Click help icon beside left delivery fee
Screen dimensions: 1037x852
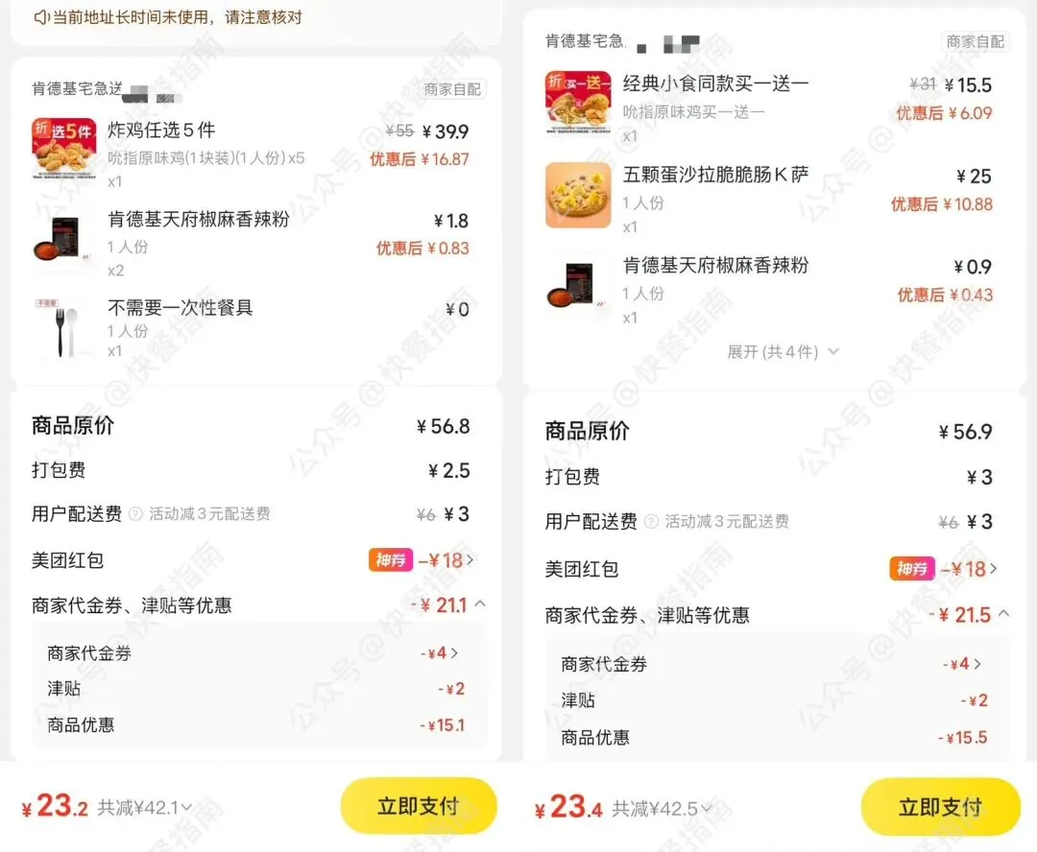tap(135, 514)
